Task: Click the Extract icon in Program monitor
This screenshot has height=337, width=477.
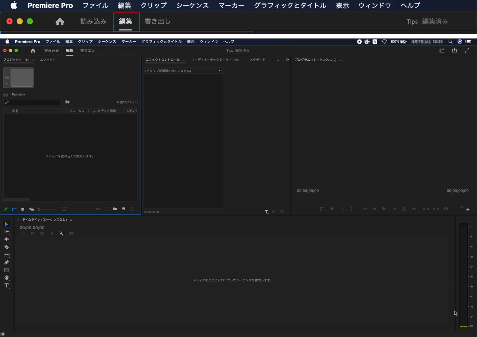Action: (436, 209)
